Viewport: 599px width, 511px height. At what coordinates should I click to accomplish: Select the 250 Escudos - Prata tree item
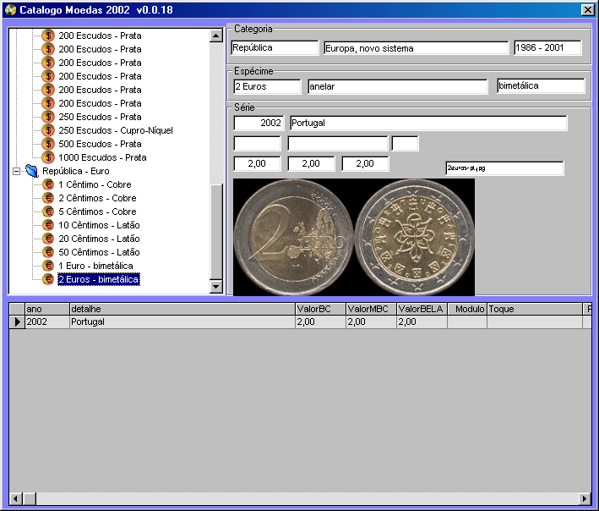point(100,117)
